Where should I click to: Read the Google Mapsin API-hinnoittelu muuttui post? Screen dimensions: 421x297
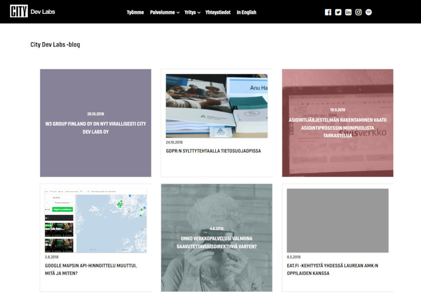click(91, 269)
